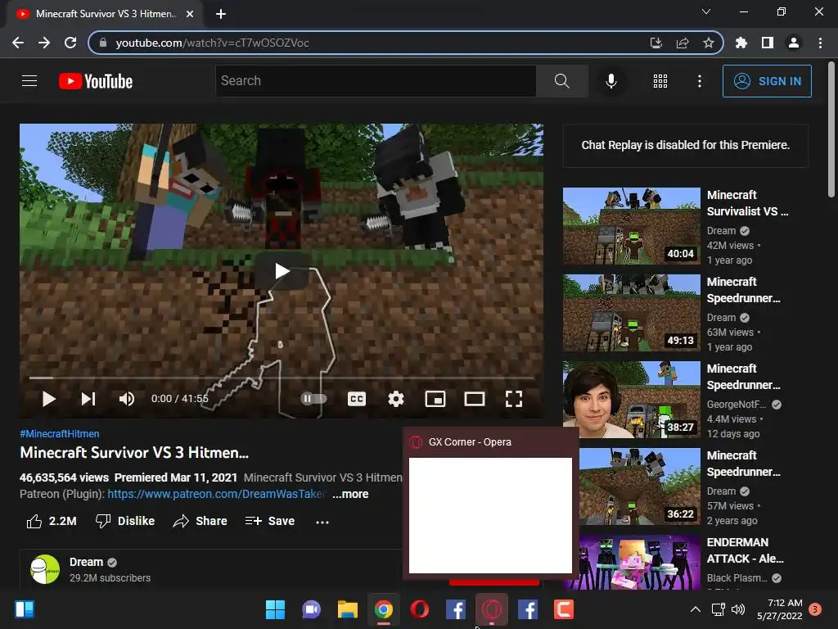Screen dimensions: 838x629
Task: Click the SIGN IN button
Action: (x=767, y=81)
